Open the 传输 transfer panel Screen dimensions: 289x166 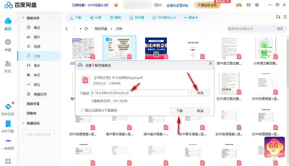click(8, 45)
